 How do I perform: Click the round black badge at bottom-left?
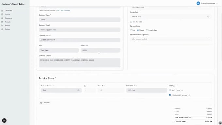tap(4, 121)
